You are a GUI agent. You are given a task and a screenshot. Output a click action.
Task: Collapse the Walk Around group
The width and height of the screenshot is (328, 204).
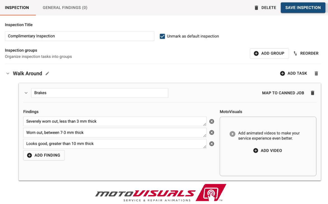(8, 73)
